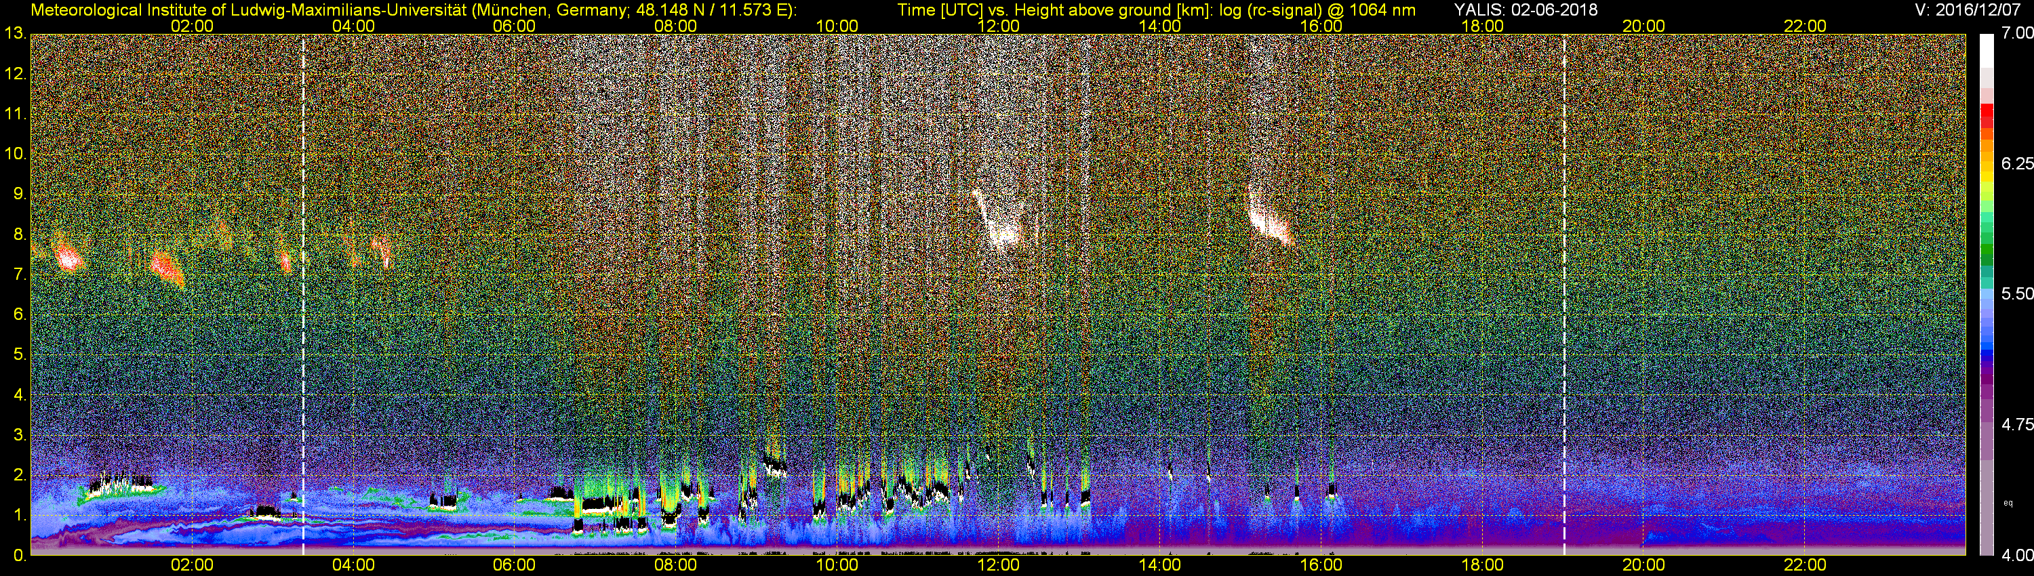Click the dashed white vertical line near 19:00
2034x576 pixels.
pos(1563,294)
